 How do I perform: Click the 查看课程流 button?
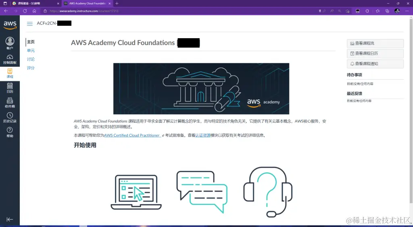(375, 43)
